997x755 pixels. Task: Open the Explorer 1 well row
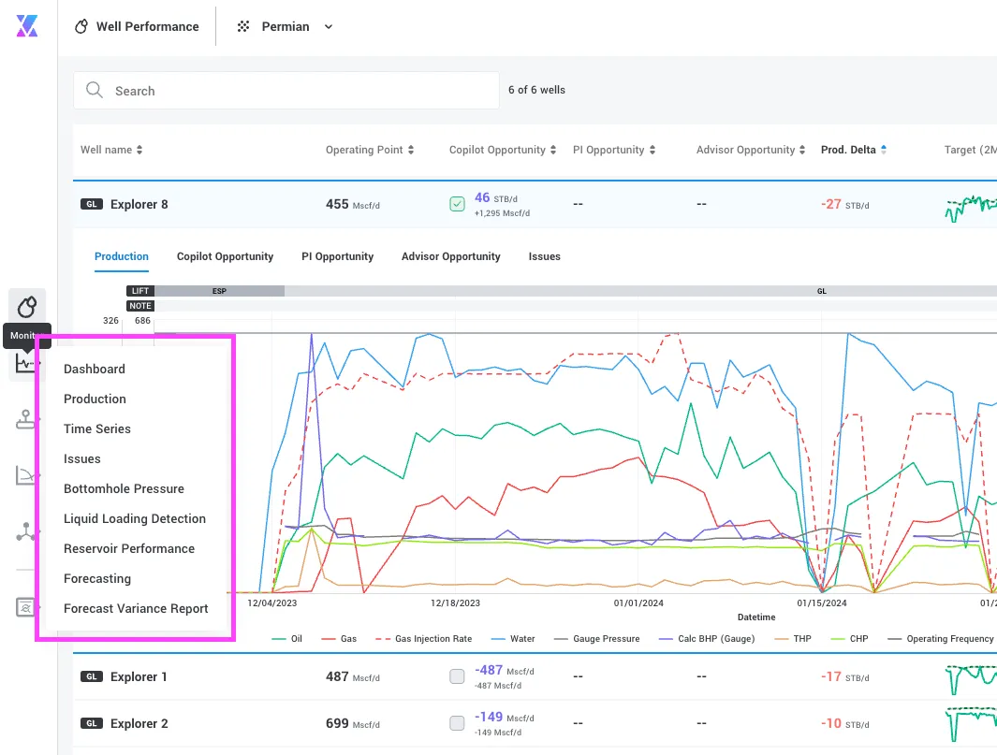click(x=535, y=676)
